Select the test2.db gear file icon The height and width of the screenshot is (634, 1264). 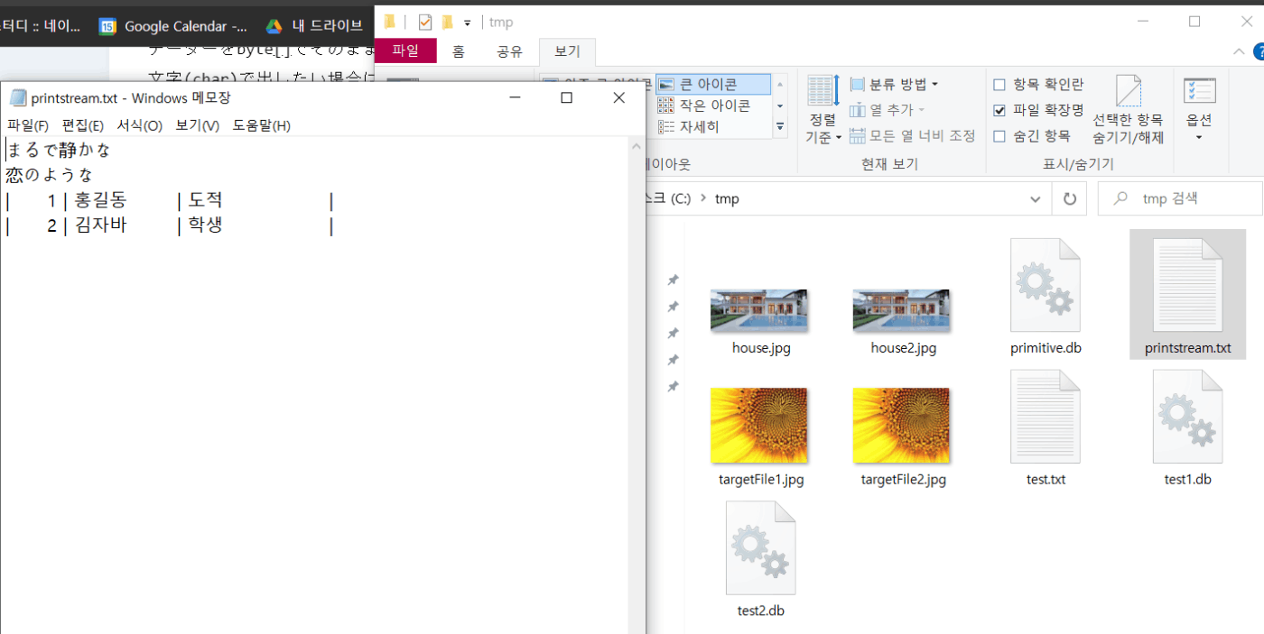coord(760,547)
